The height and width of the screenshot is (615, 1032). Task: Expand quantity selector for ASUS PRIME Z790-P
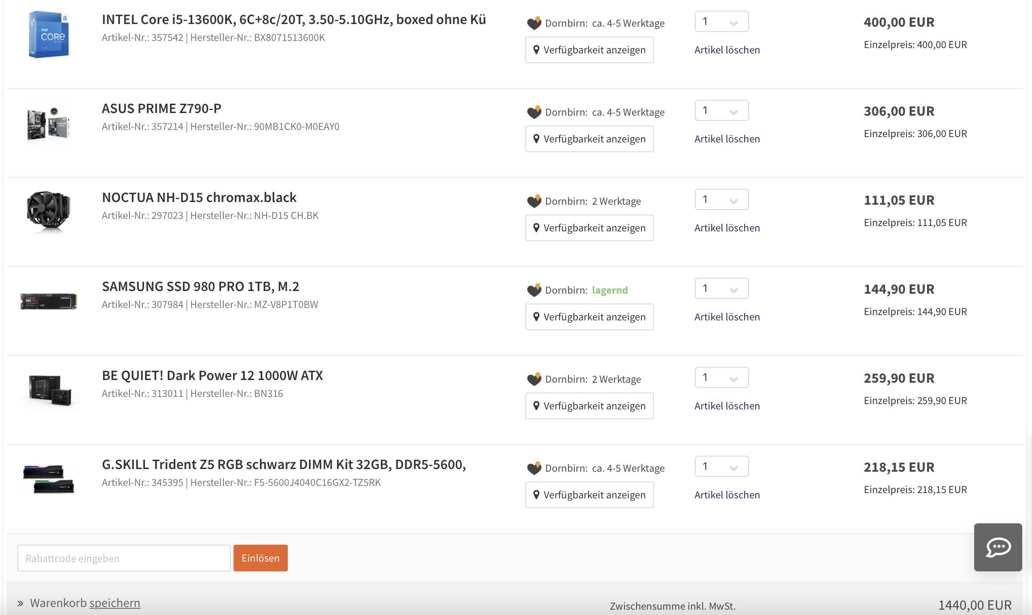(722, 111)
